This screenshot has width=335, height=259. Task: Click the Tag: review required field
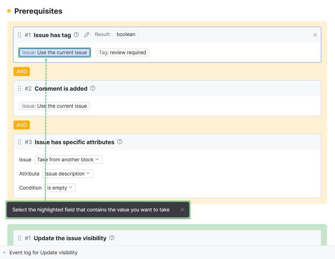click(x=122, y=53)
